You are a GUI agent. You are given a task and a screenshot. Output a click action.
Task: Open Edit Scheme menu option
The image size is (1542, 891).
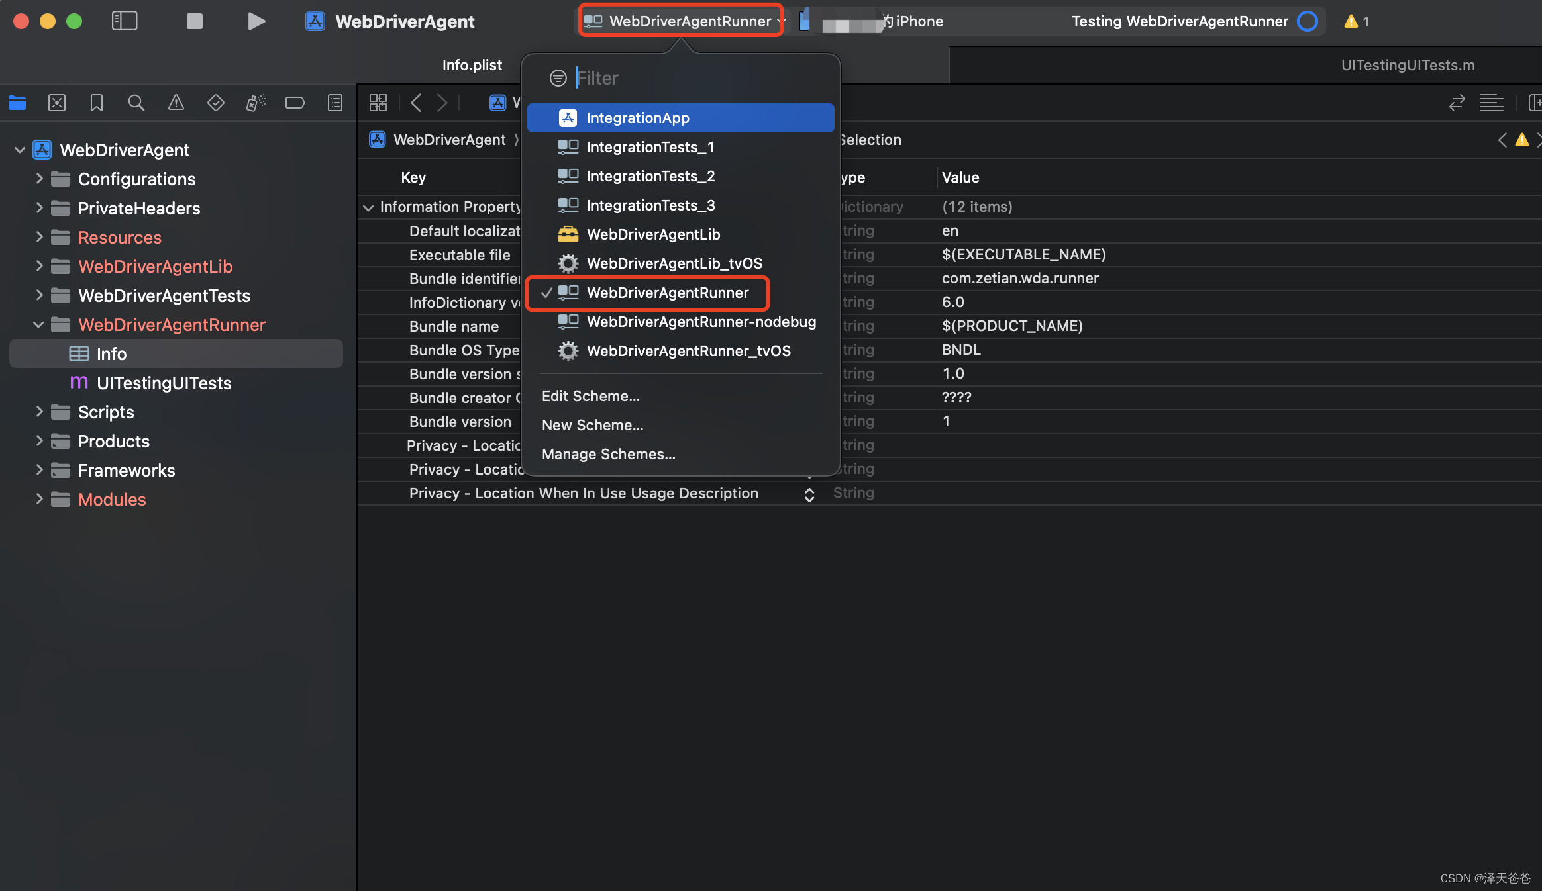(590, 395)
